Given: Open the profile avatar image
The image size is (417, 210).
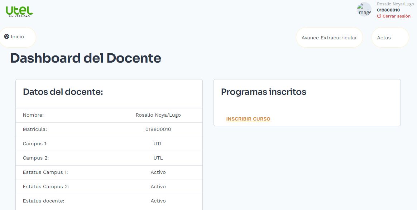Looking at the screenshot, I should pyautogui.click(x=364, y=9).
